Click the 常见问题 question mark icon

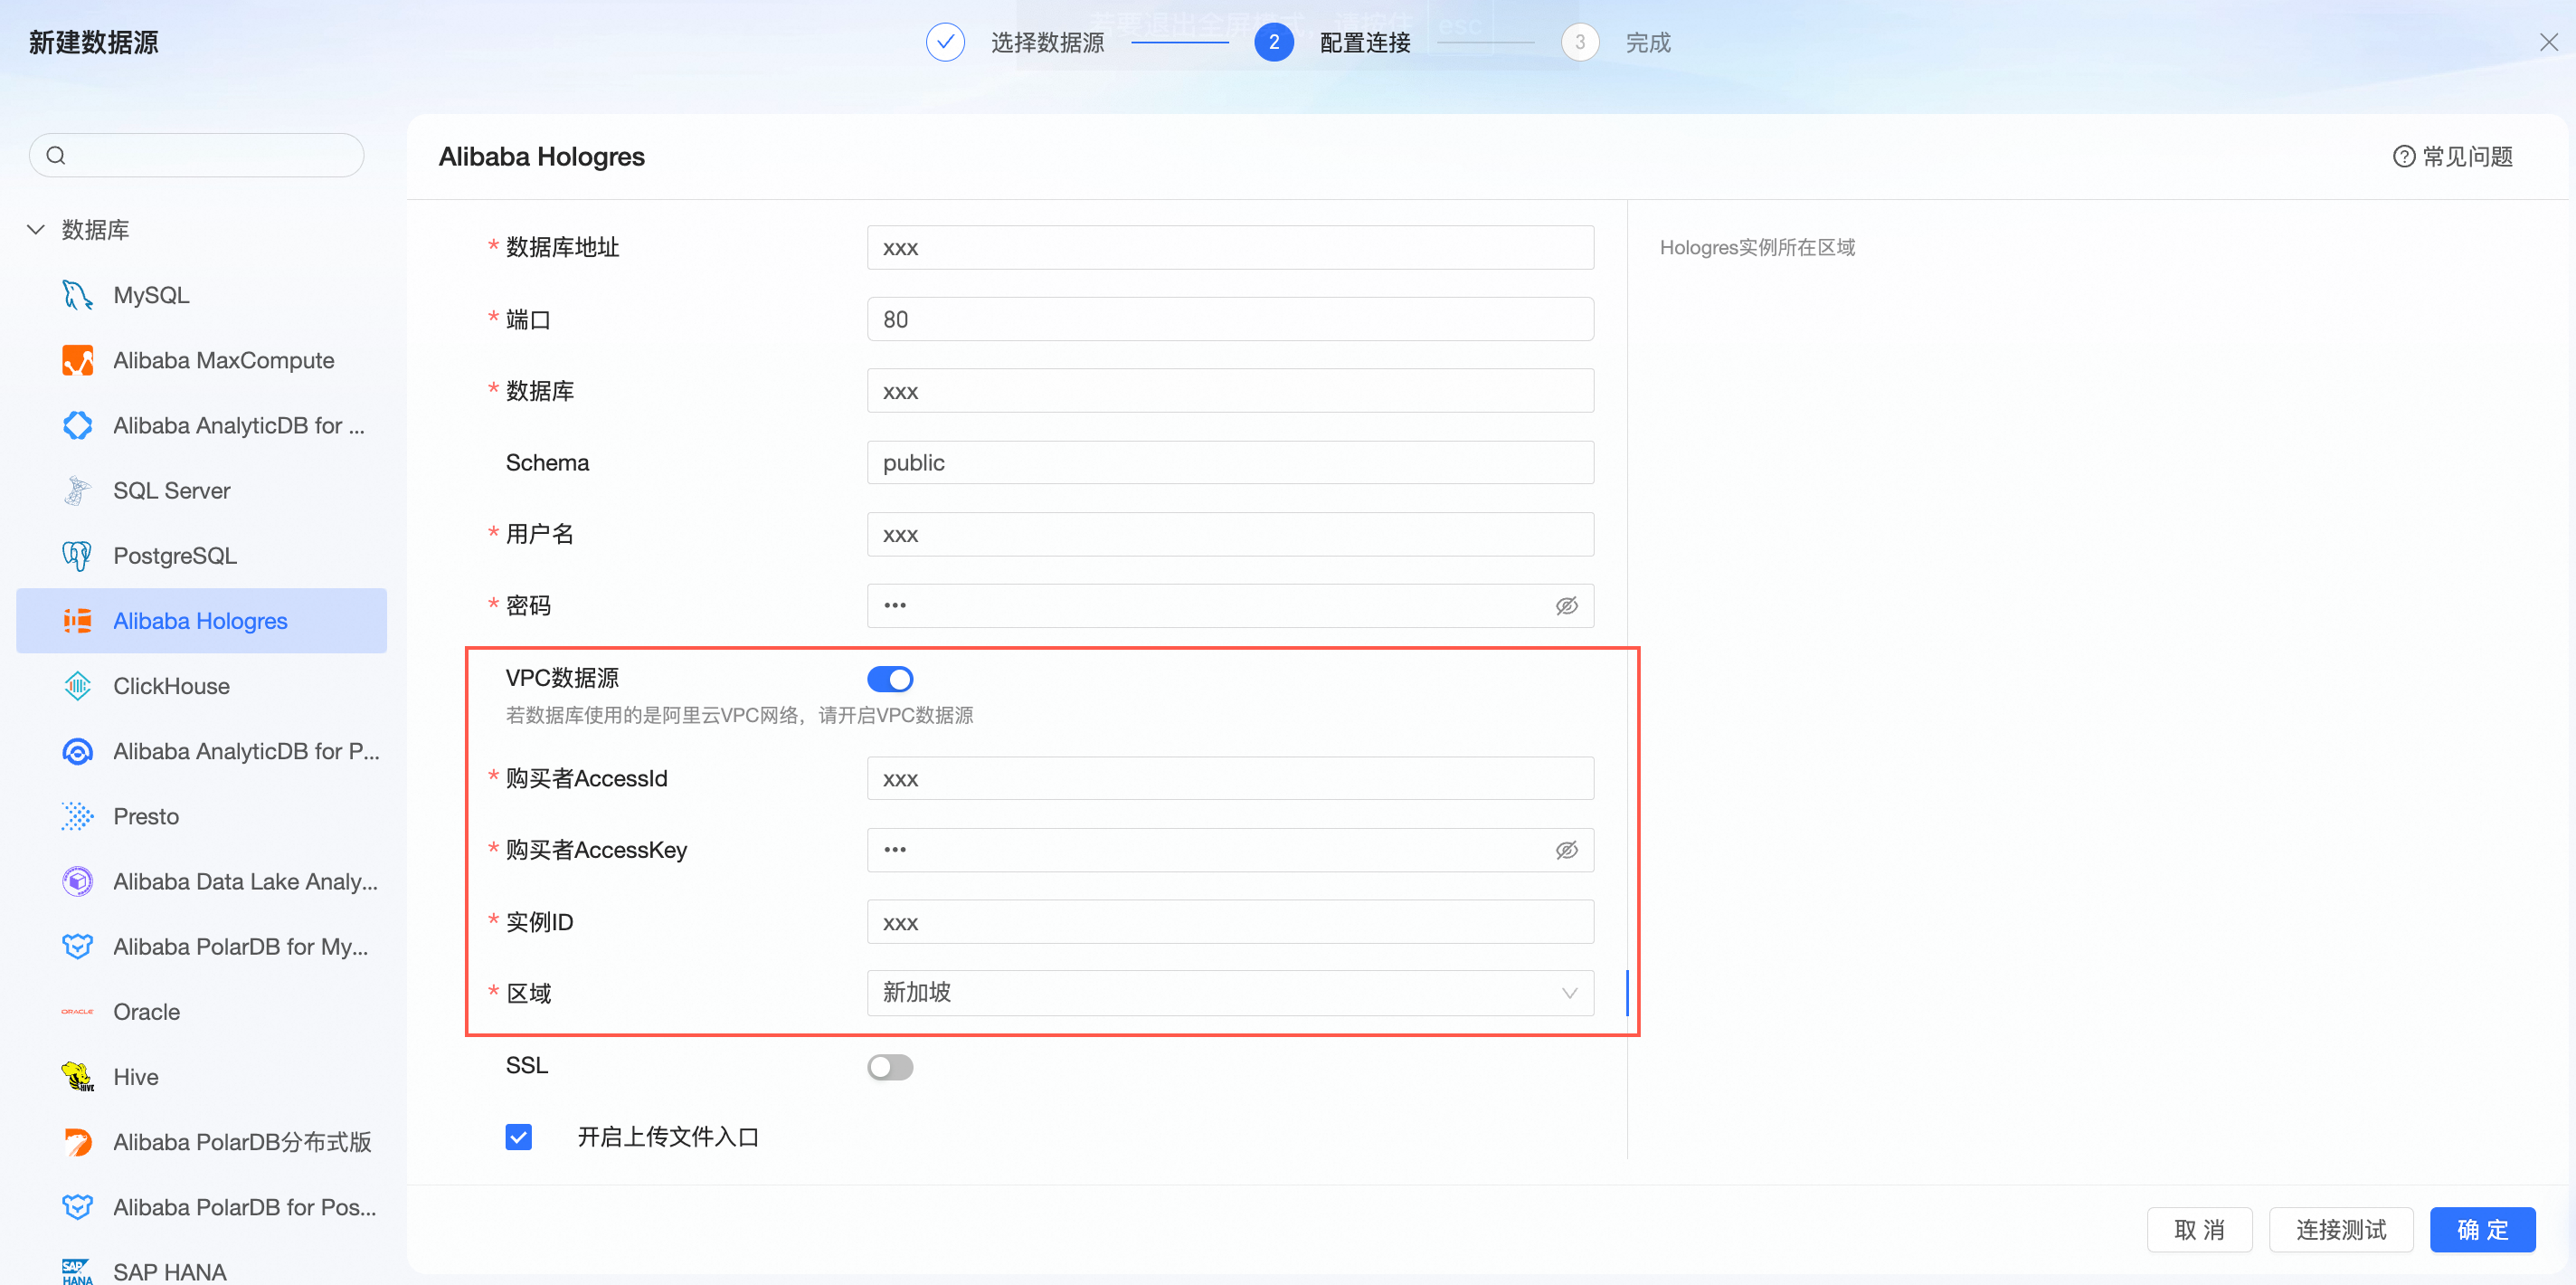[x=2403, y=157]
